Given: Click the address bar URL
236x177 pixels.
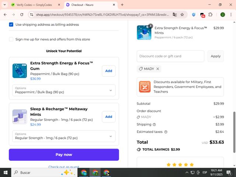Looking at the screenshot, I should pyautogui.click(x=103, y=15).
